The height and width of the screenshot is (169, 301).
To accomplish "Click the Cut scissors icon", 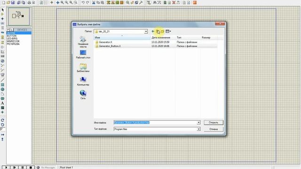I will (94, 2).
